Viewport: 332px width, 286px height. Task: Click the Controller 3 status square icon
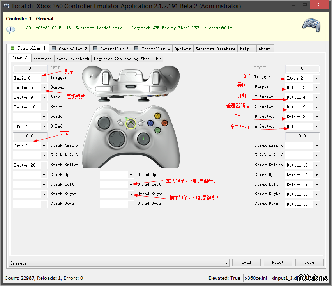point(95,48)
